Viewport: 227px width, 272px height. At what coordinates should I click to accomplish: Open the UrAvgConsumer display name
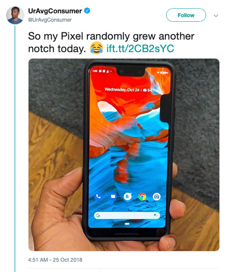(x=55, y=11)
